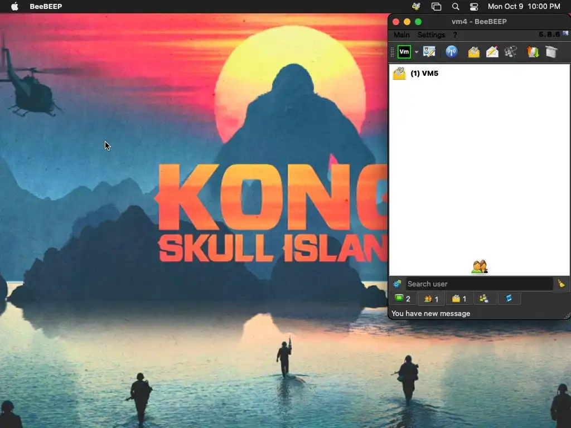This screenshot has width=571, height=428.
Task: Click the grey shared-box toolbar icon
Action: point(551,52)
